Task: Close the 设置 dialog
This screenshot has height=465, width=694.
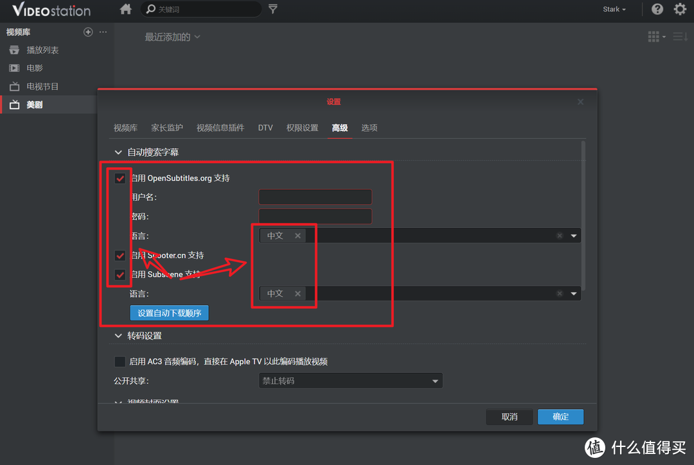Action: point(580,101)
